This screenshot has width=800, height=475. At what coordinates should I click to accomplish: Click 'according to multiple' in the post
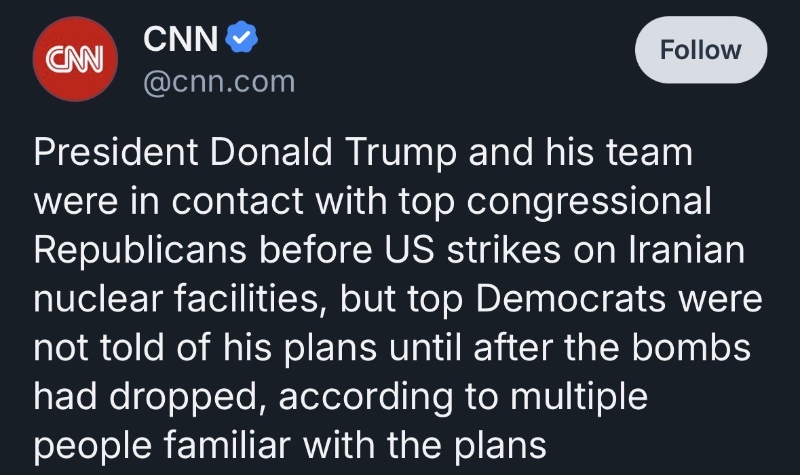[463, 398]
